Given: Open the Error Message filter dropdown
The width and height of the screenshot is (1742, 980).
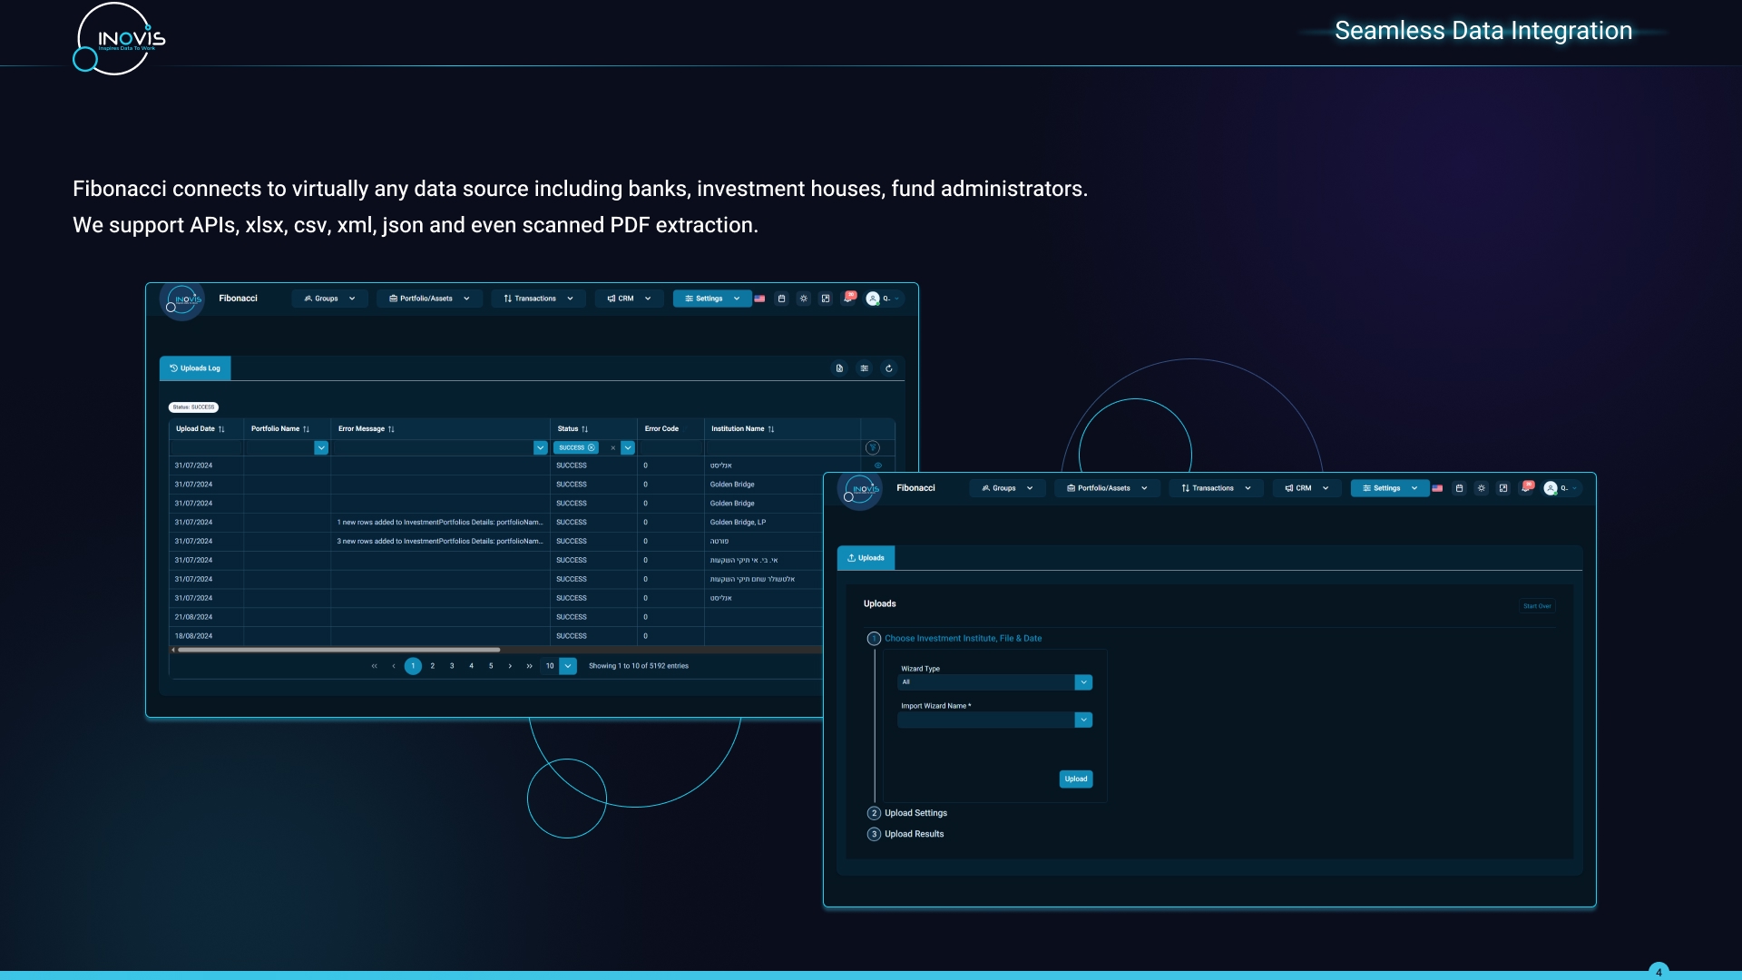Looking at the screenshot, I should (x=541, y=447).
